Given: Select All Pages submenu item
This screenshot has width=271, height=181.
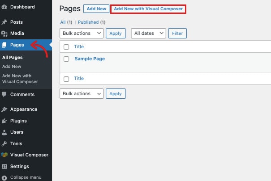Looking at the screenshot, I should (13, 58).
